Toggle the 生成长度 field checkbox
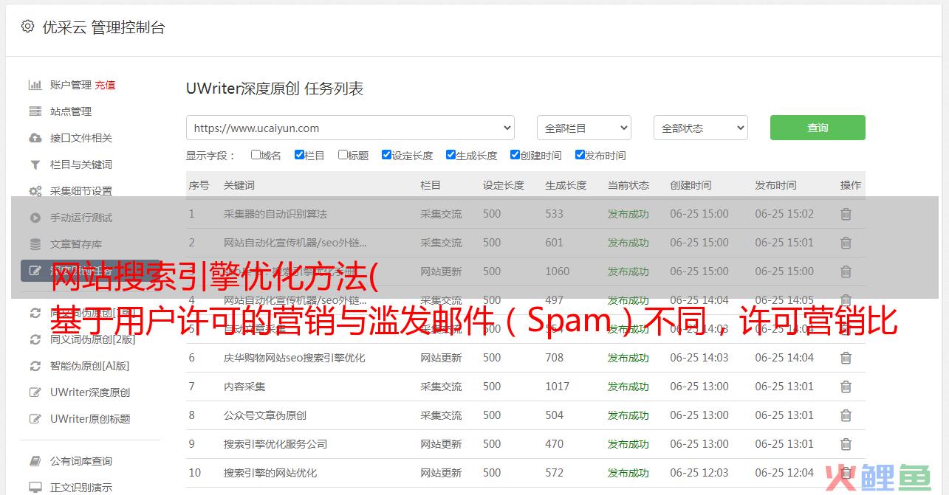Viewport: 949px width, 495px height. tap(450, 155)
